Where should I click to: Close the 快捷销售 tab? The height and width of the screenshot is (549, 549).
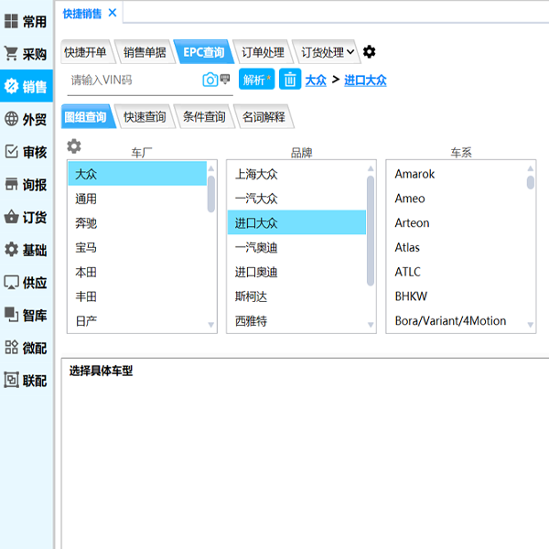tap(113, 12)
